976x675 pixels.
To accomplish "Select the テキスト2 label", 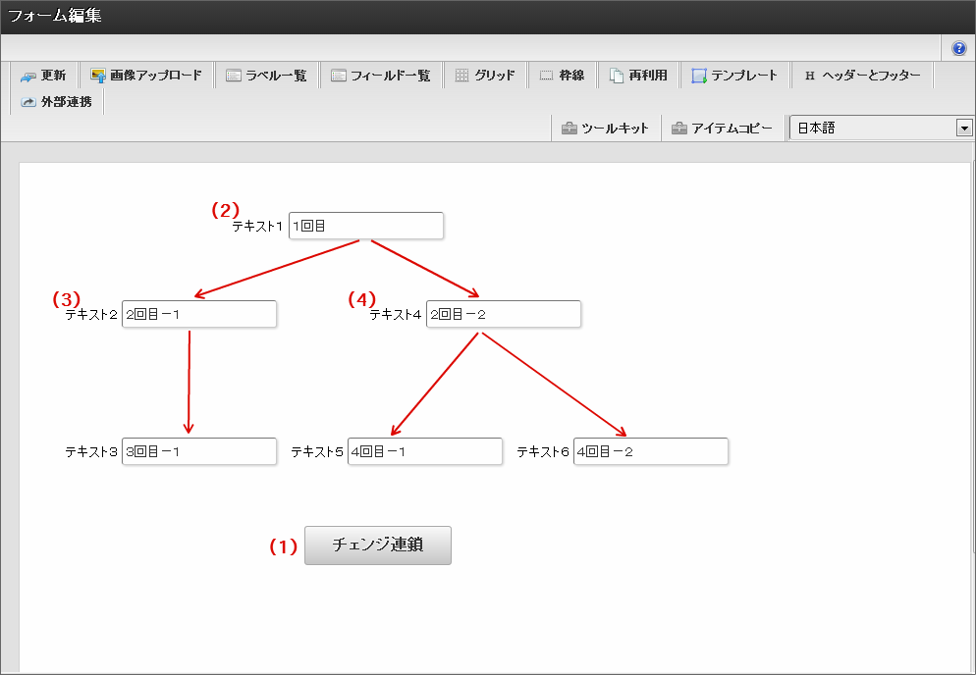I will click(x=91, y=315).
